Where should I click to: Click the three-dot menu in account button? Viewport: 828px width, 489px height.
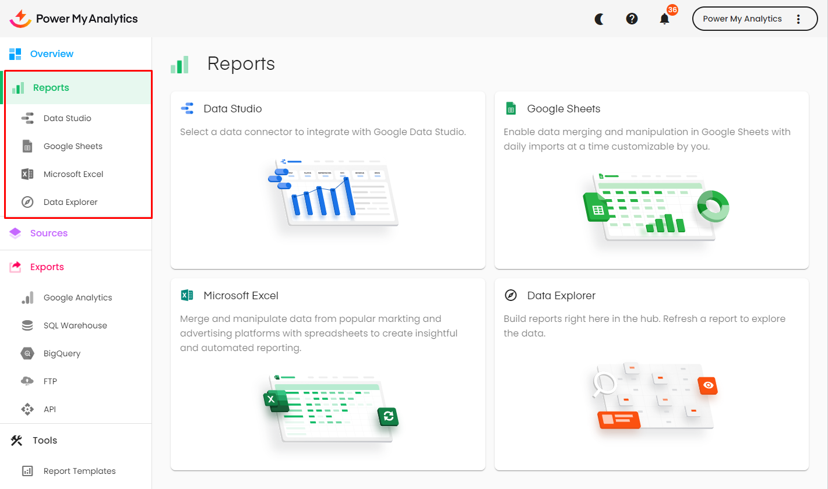798,19
